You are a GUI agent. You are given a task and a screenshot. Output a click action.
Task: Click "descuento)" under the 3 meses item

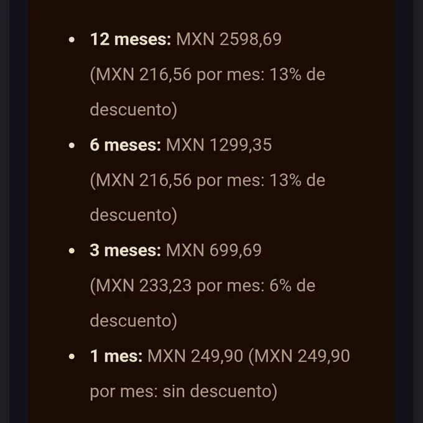134,321
